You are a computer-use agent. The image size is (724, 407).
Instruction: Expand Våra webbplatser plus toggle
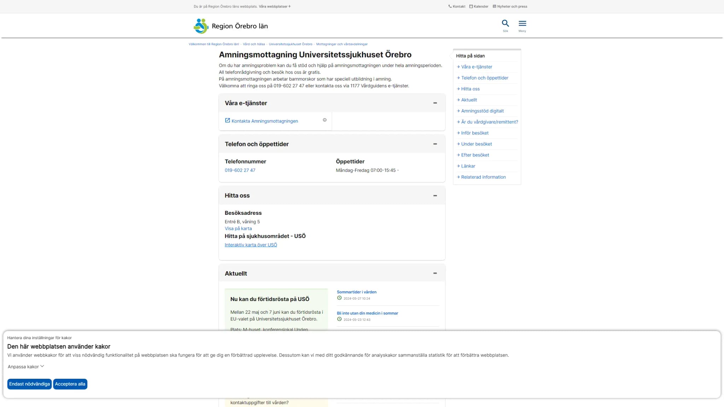(x=290, y=6)
